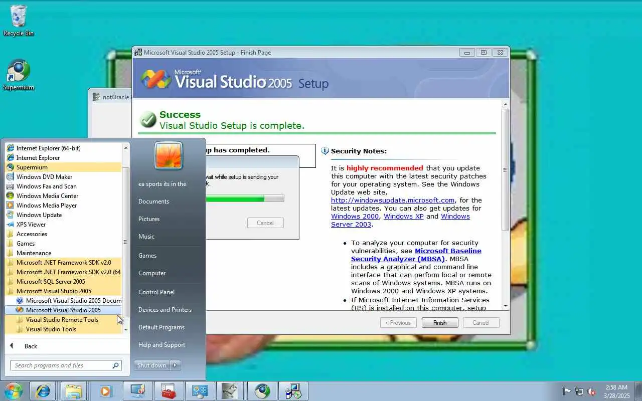Screen dimensions: 642x401
Task: Open Default Programs
Action: click(x=168, y=327)
